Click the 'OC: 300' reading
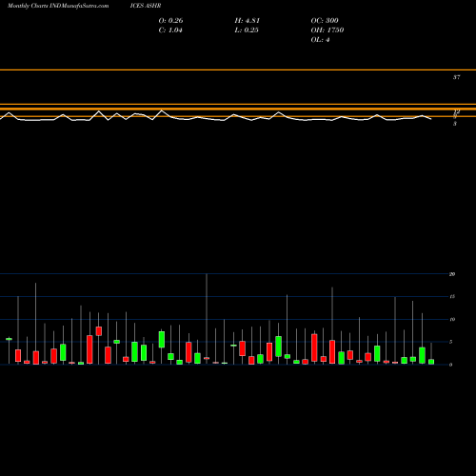 (x=325, y=21)
